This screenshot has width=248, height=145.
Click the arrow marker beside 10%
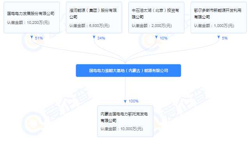[156, 37]
